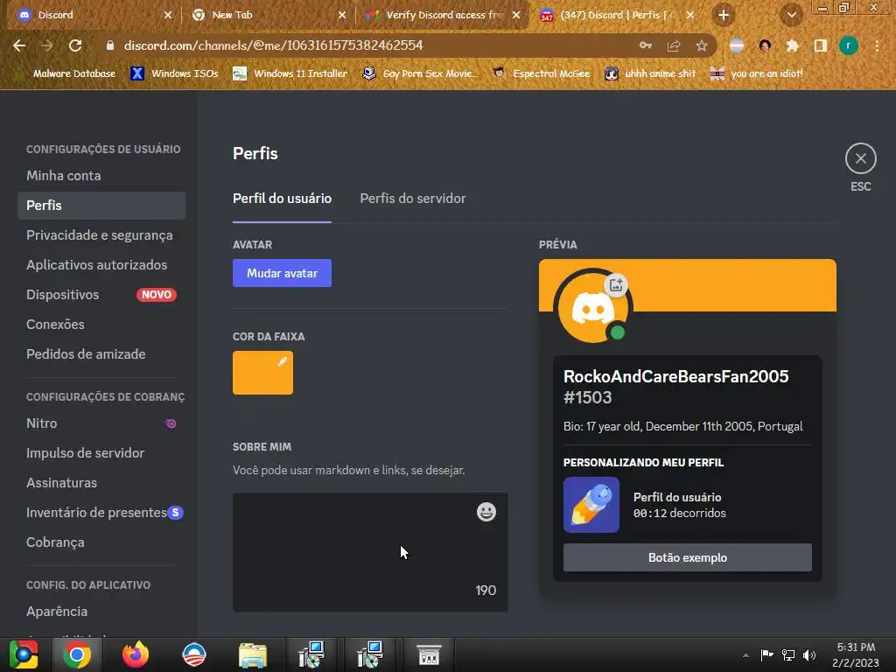Image resolution: width=896 pixels, height=672 pixels.
Task: Open the browser side panel icon
Action: point(821,45)
